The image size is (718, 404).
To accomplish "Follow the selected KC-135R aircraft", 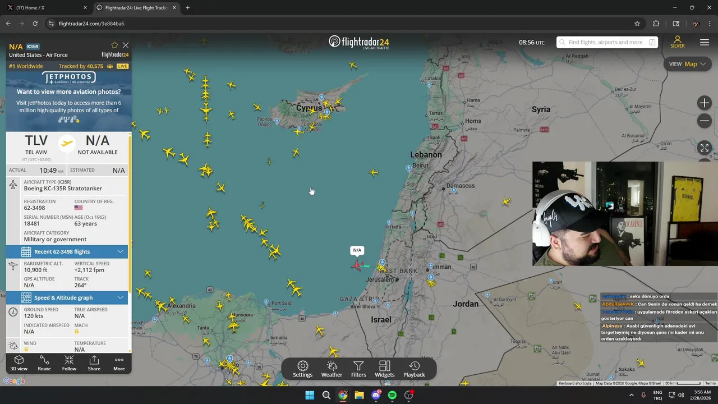I will 69,363.
